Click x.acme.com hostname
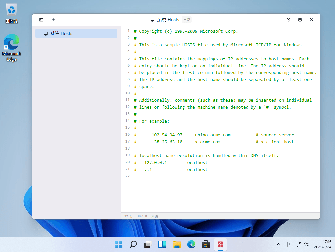Image resolution: width=335 pixels, height=252 pixels. [x=208, y=142]
